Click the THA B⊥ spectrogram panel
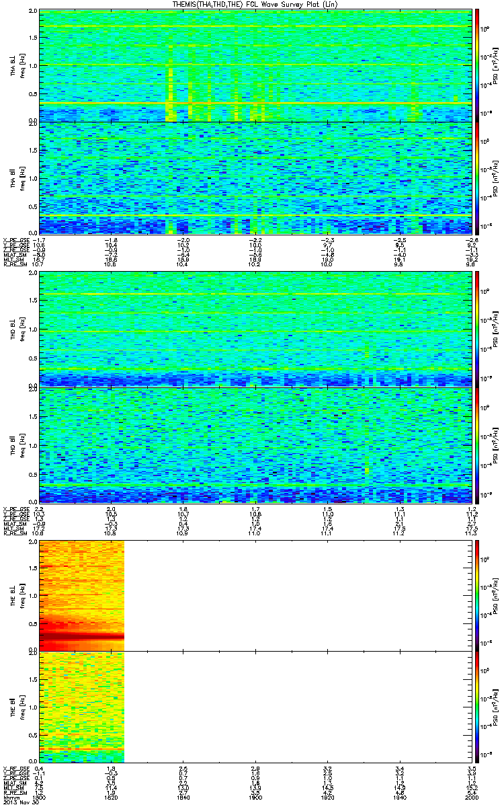The image size is (504, 807). [255, 65]
